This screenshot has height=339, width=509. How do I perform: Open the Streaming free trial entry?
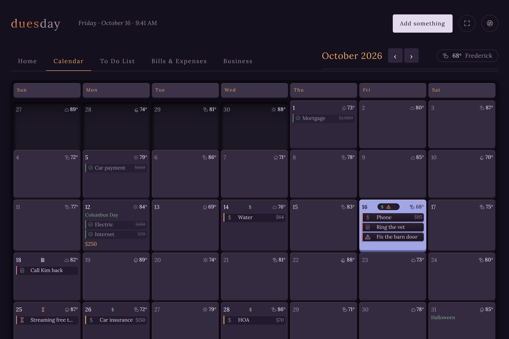pos(47,320)
